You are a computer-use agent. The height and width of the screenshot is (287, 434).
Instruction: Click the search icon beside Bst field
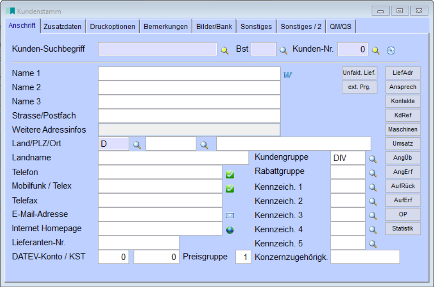tap(283, 50)
